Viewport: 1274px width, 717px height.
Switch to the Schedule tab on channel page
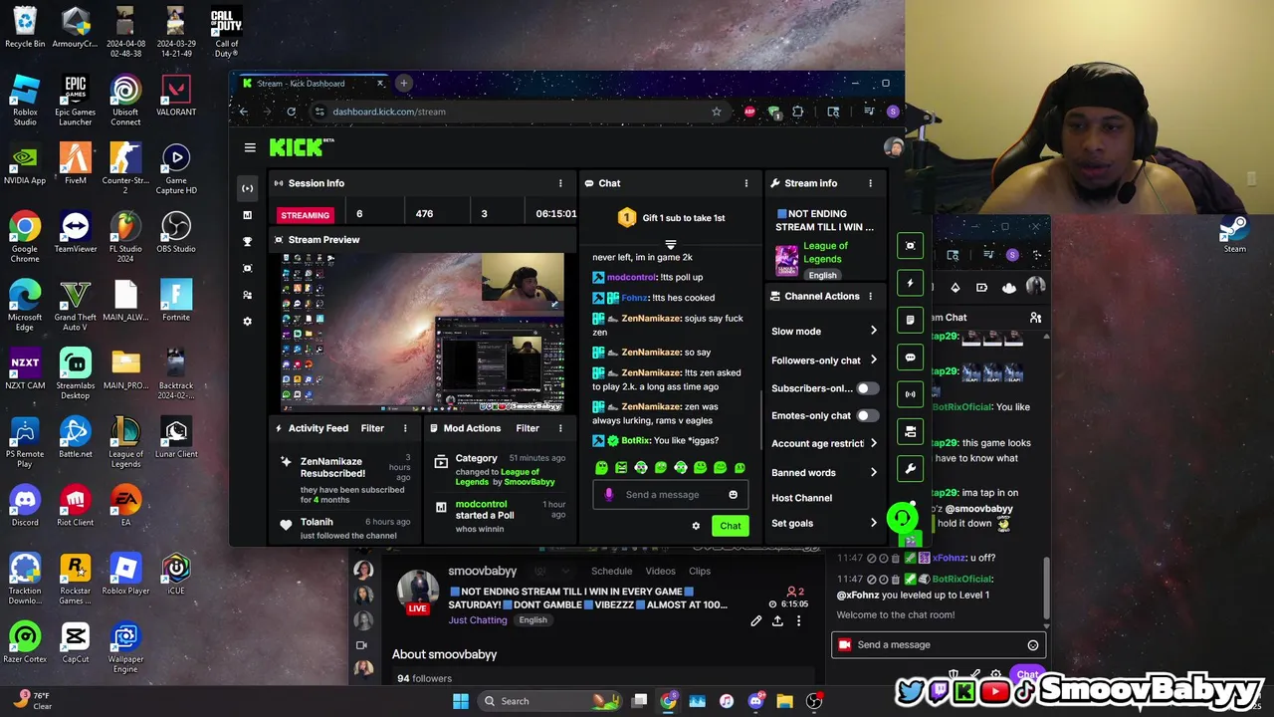click(612, 572)
